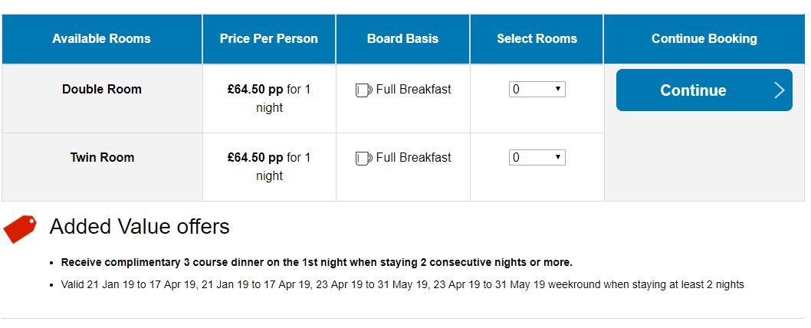
Task: Select the Double Room label
Action: (x=102, y=90)
